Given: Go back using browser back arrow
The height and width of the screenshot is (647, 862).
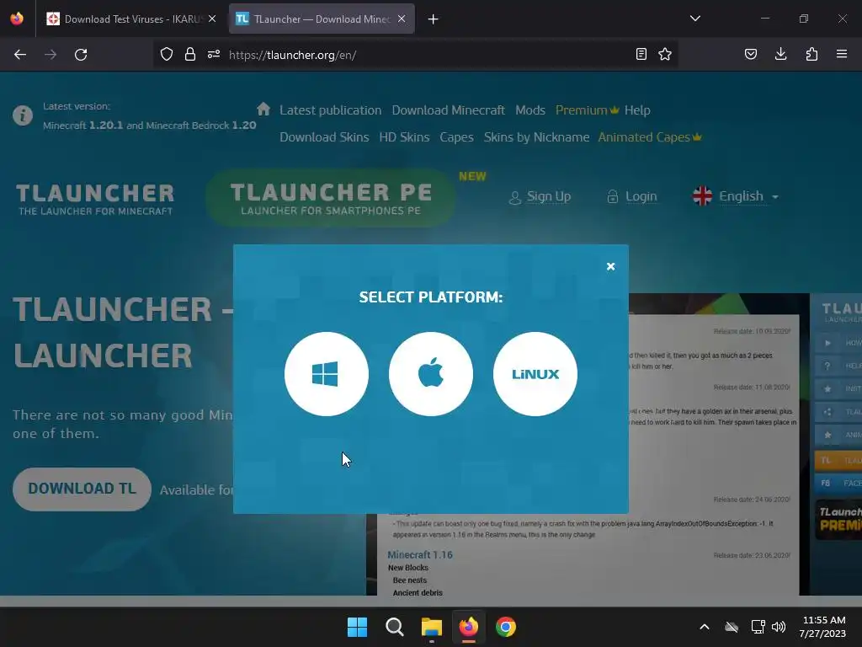Looking at the screenshot, I should click(x=20, y=55).
